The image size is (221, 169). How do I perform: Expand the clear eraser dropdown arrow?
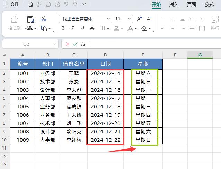pos(150,29)
